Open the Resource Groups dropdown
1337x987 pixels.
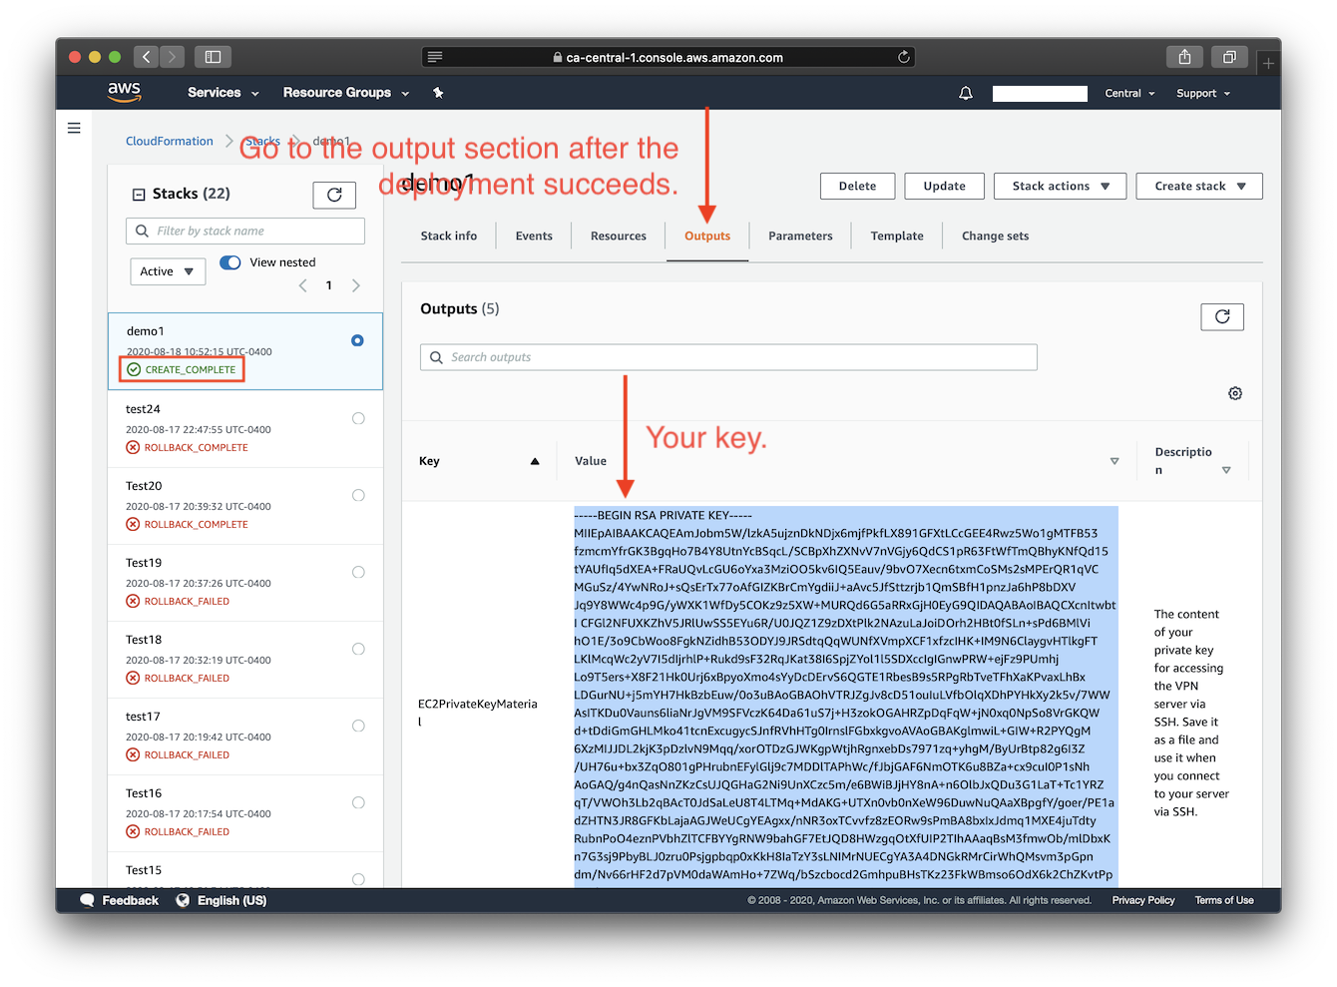(346, 93)
